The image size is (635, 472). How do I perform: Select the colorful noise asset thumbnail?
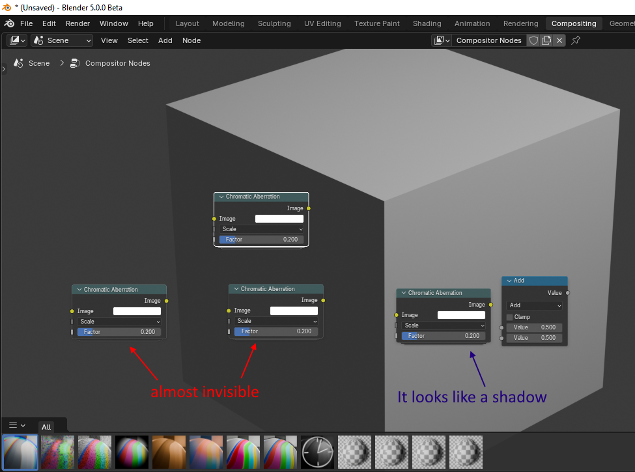point(57,452)
